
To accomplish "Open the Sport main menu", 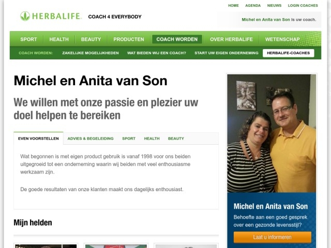I will pos(28,39).
